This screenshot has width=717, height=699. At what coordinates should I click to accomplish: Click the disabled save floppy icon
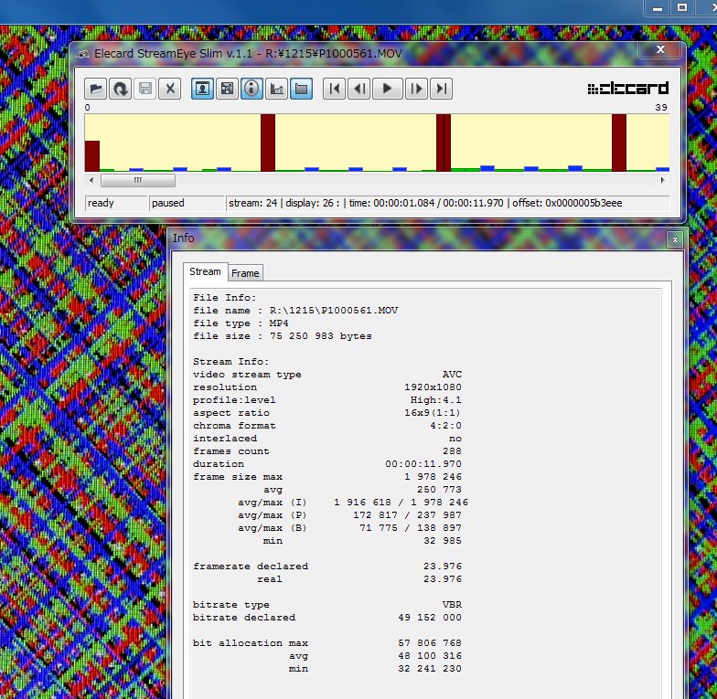tap(144, 89)
